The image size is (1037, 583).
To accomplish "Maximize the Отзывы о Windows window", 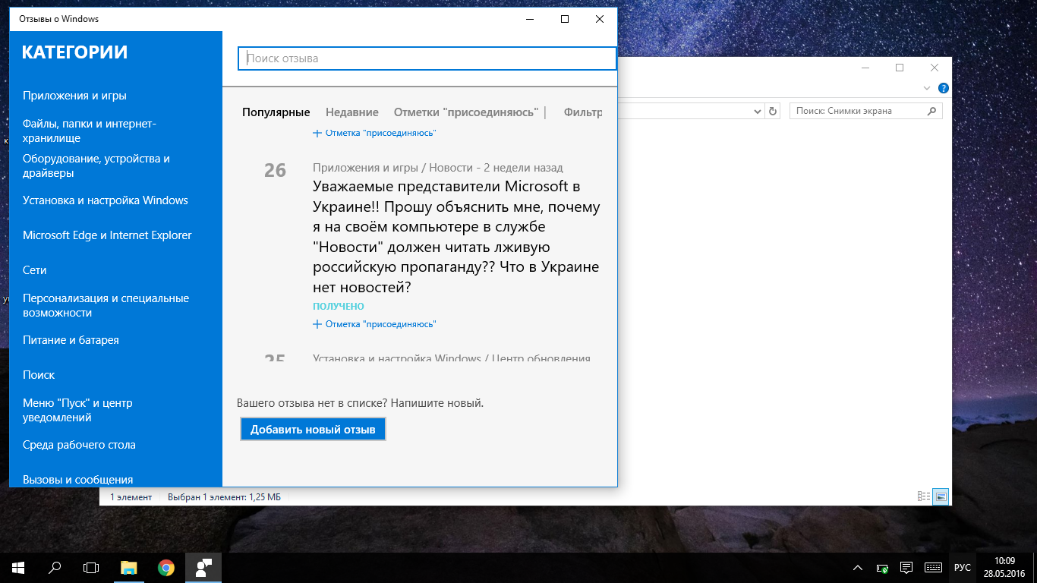I will pyautogui.click(x=565, y=19).
